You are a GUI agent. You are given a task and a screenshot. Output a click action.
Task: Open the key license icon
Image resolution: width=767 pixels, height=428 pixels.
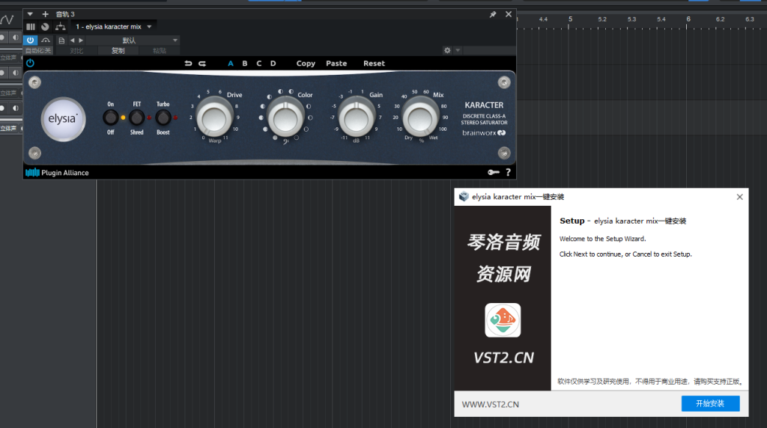pos(494,173)
